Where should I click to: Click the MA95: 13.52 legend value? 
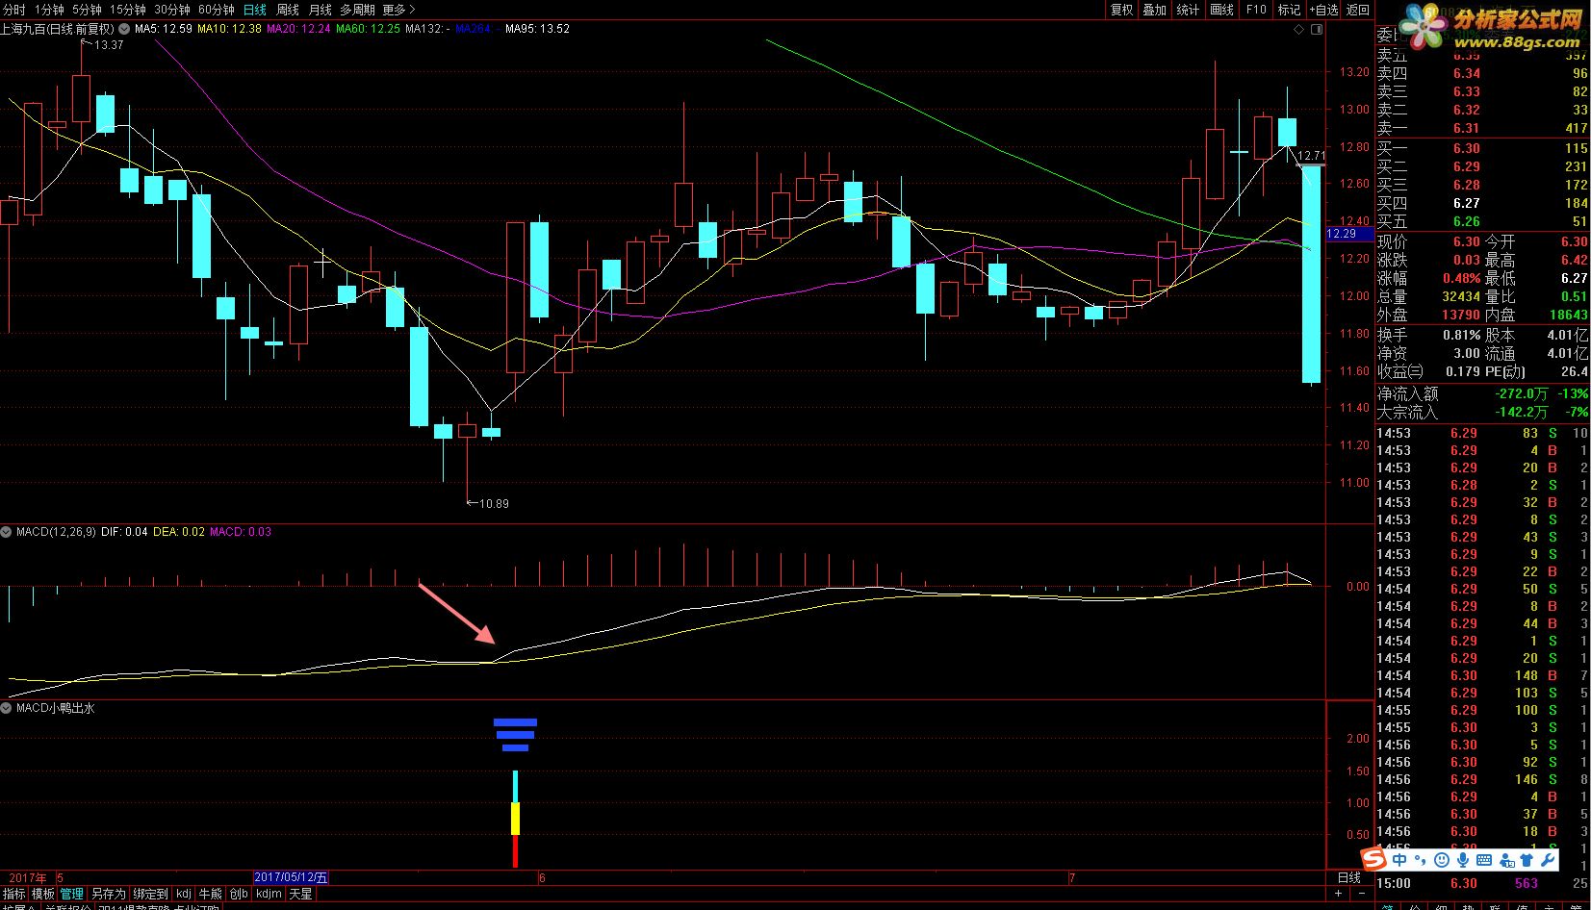pos(537,29)
